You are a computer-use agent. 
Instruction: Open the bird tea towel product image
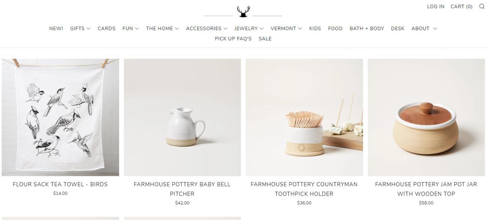(x=60, y=117)
